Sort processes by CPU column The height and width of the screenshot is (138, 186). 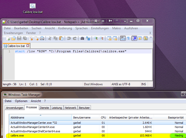(103, 117)
